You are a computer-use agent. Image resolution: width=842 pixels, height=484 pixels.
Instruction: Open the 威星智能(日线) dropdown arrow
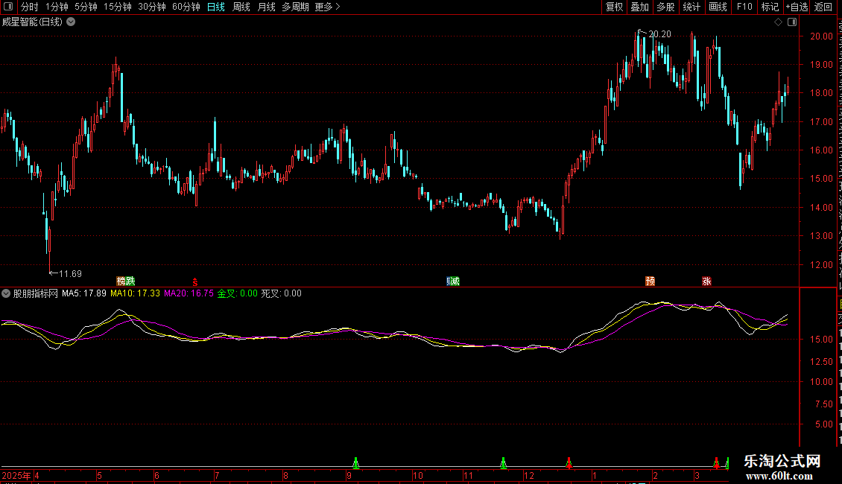(71, 22)
